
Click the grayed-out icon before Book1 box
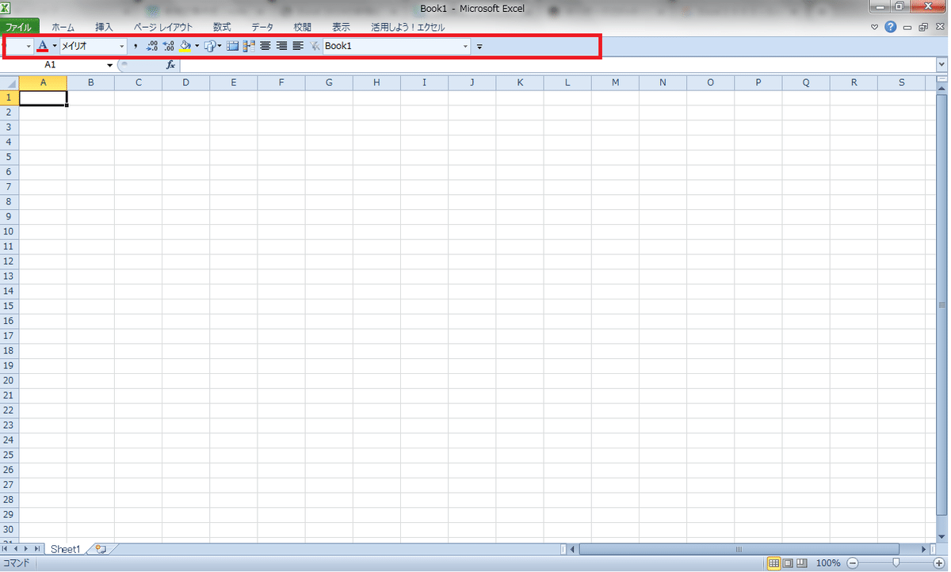pos(315,46)
